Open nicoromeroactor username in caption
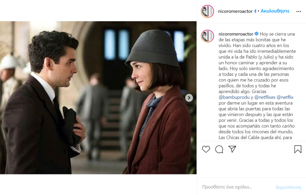The width and height of the screenshot is (306, 195). (236, 34)
